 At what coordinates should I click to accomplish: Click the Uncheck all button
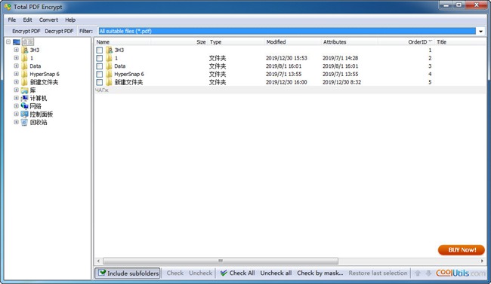(276, 273)
